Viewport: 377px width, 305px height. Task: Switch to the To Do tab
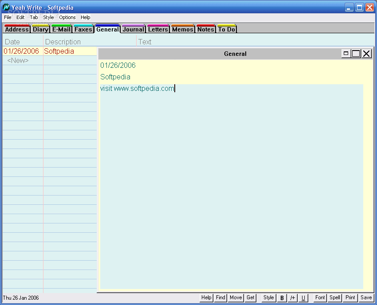pos(227,29)
